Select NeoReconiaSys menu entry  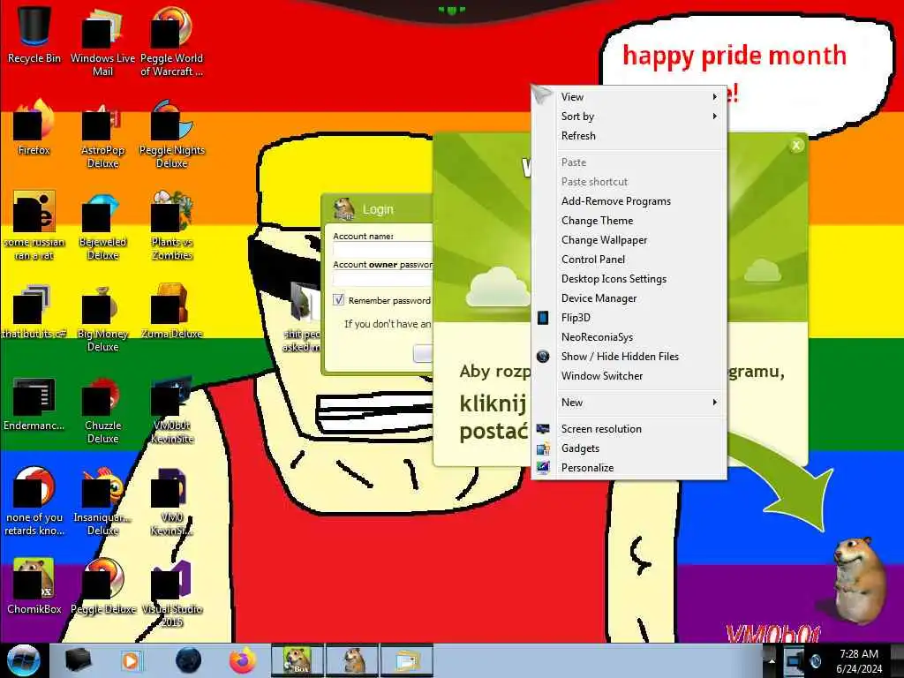click(x=629, y=337)
